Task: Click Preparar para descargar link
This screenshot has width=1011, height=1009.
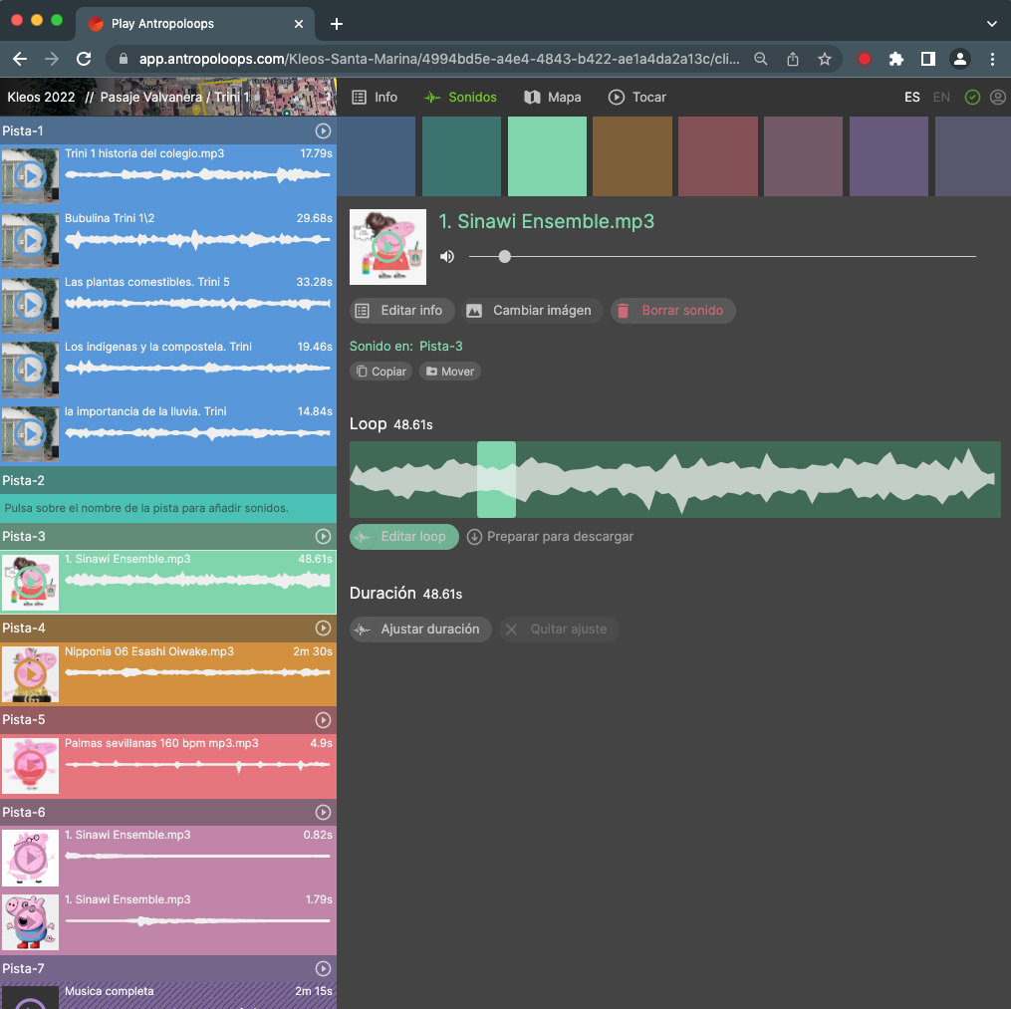Action: pyautogui.click(x=550, y=537)
